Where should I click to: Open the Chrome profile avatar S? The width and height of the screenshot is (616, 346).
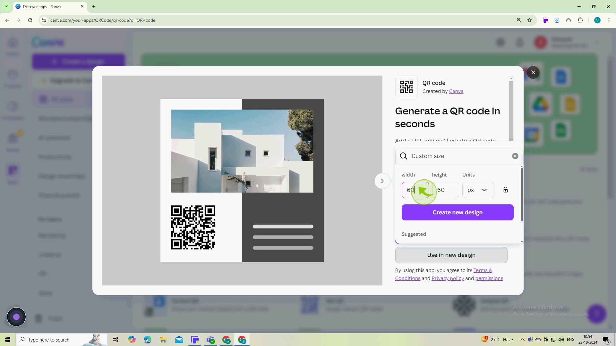tap(597, 20)
